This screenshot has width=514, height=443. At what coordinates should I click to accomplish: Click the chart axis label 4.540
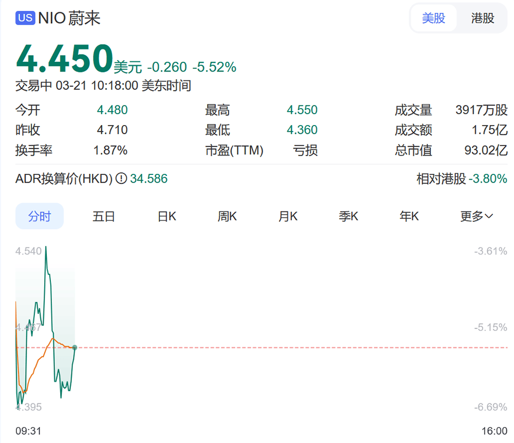28,251
